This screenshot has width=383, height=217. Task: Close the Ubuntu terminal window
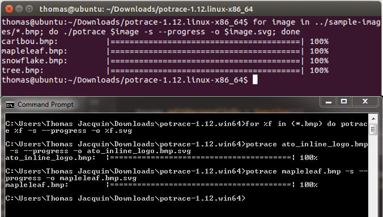pyautogui.click(x=9, y=9)
